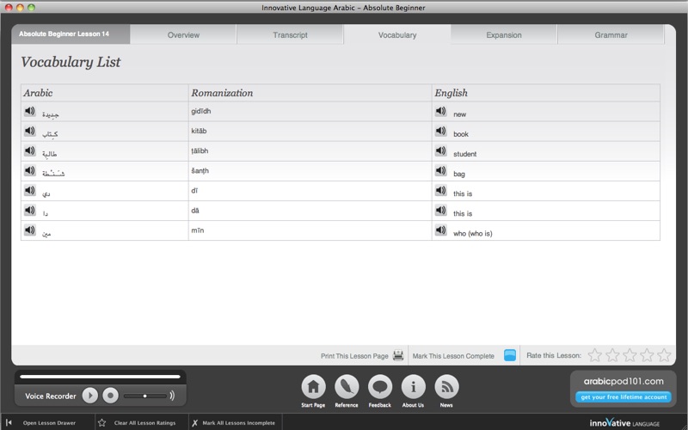
Task: Rate this lesson three stars
Action: [x=630, y=355]
